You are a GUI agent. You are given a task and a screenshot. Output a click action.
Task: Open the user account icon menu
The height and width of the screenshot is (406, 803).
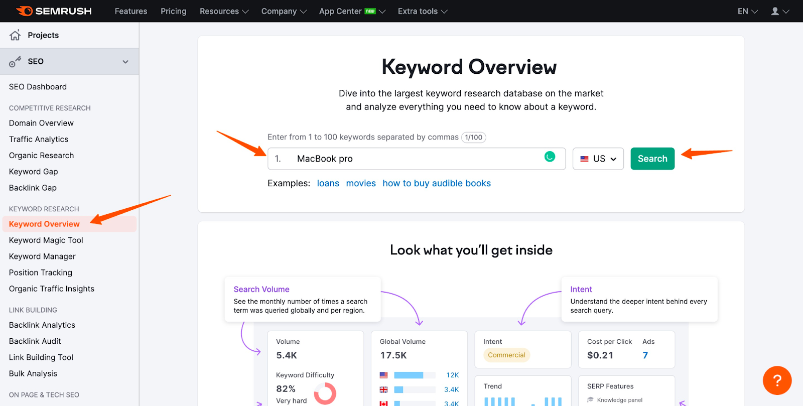(780, 11)
